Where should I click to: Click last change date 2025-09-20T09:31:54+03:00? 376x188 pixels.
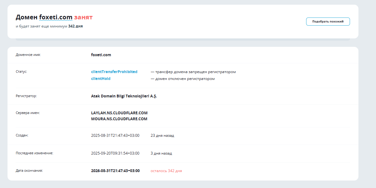coord(115,153)
